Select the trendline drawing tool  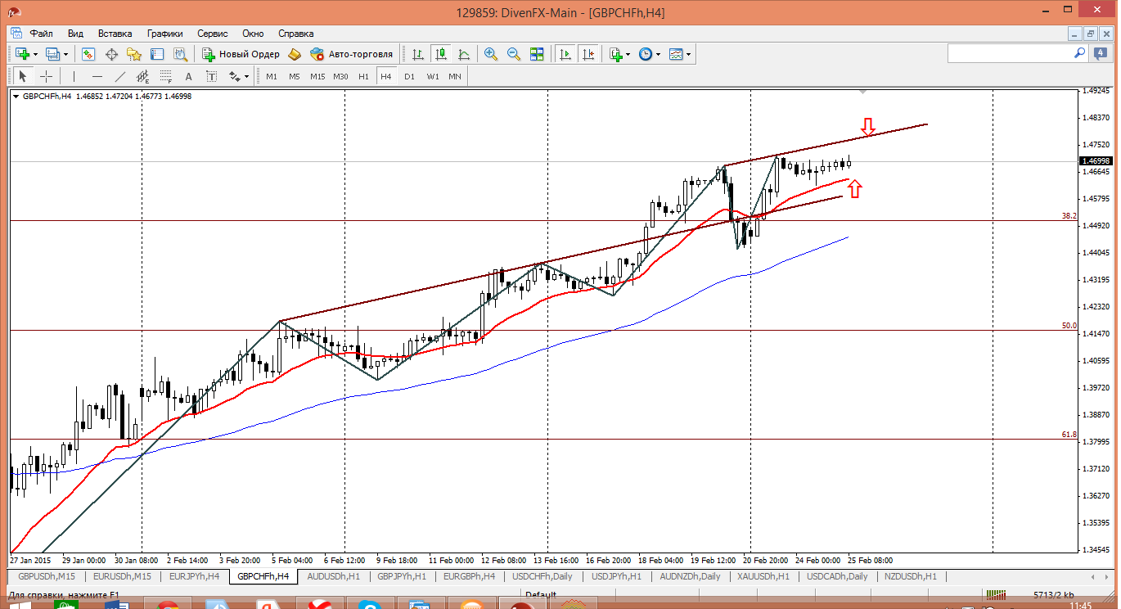point(120,76)
